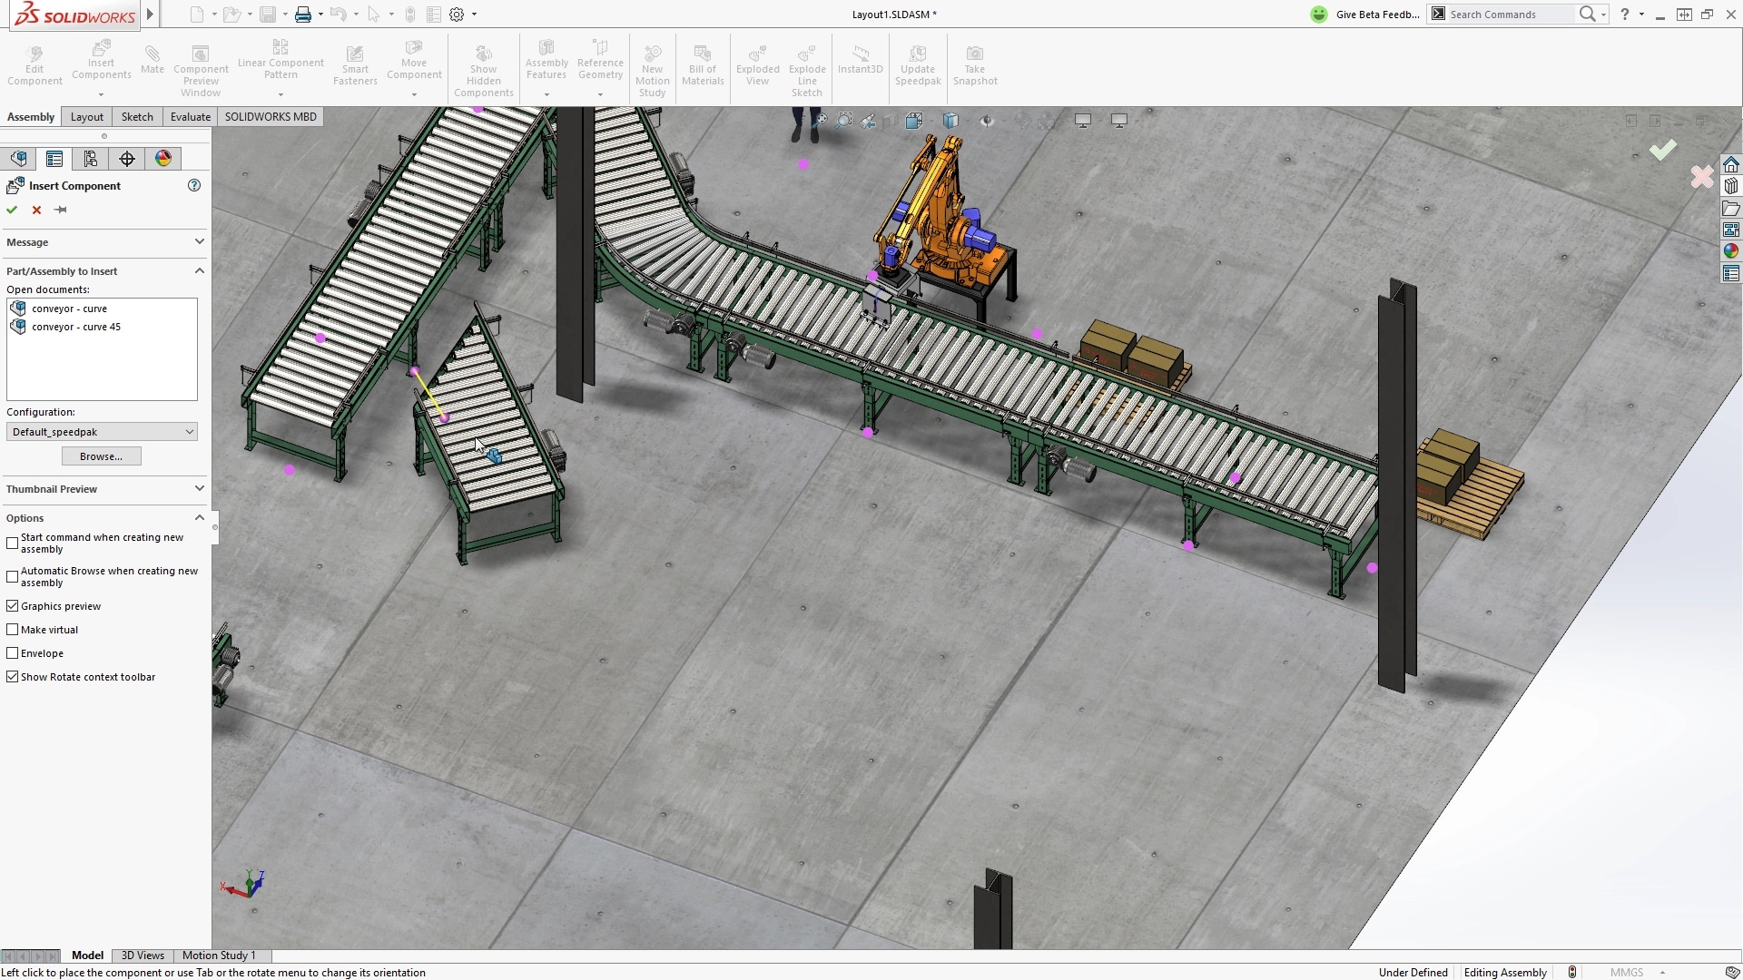Screen dimensions: 1743x980
Task: Open the Custom Properties task pane tab
Action: point(1731,273)
